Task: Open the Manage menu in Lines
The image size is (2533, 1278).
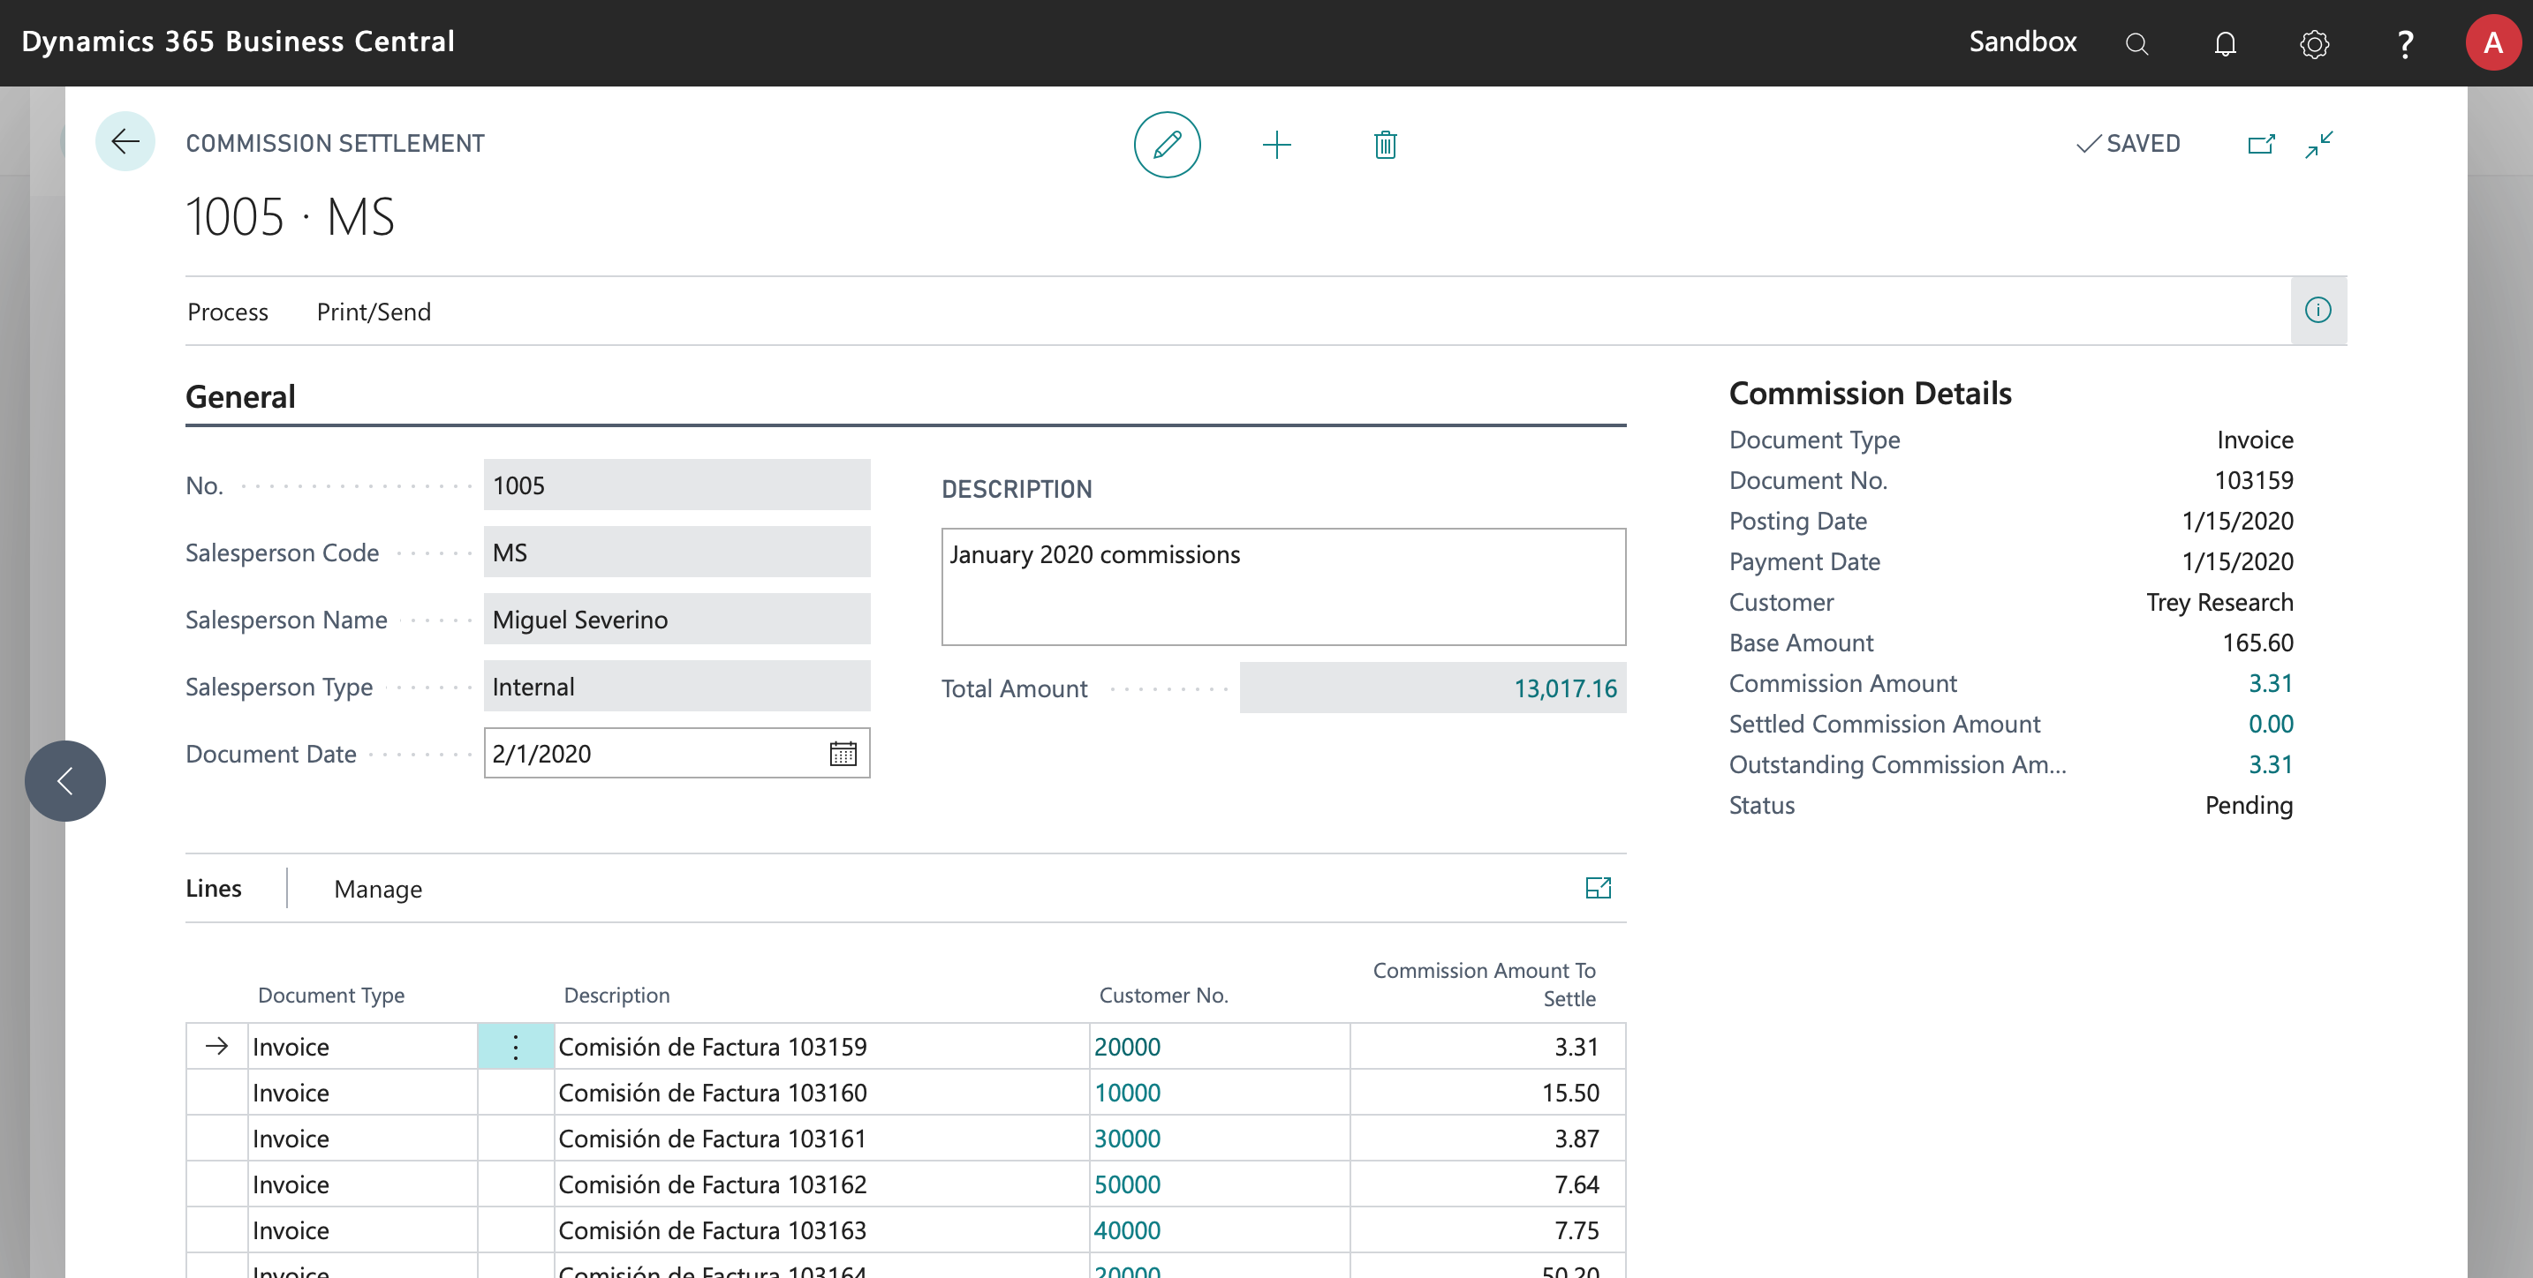Action: tap(378, 889)
